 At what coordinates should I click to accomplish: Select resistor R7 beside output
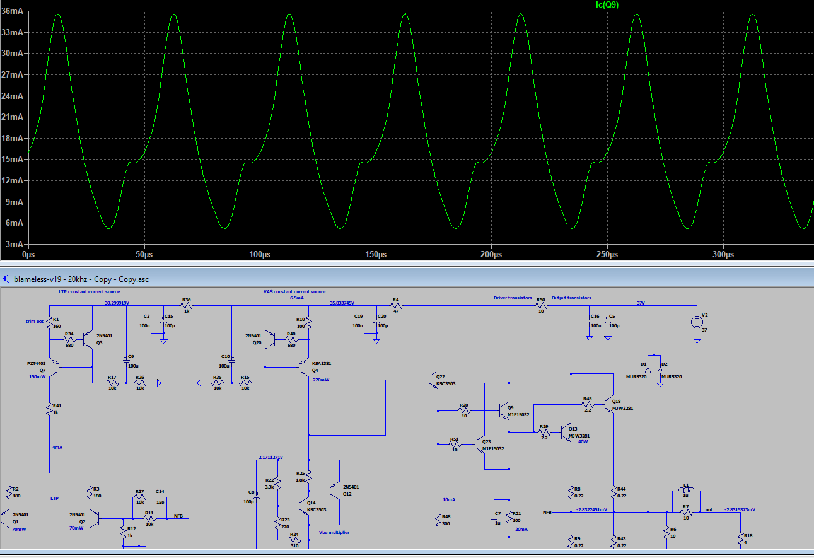685,513
